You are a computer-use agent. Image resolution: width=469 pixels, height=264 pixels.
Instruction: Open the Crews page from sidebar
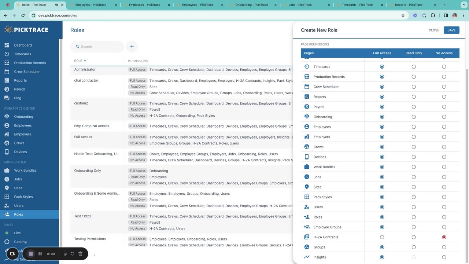29,143
